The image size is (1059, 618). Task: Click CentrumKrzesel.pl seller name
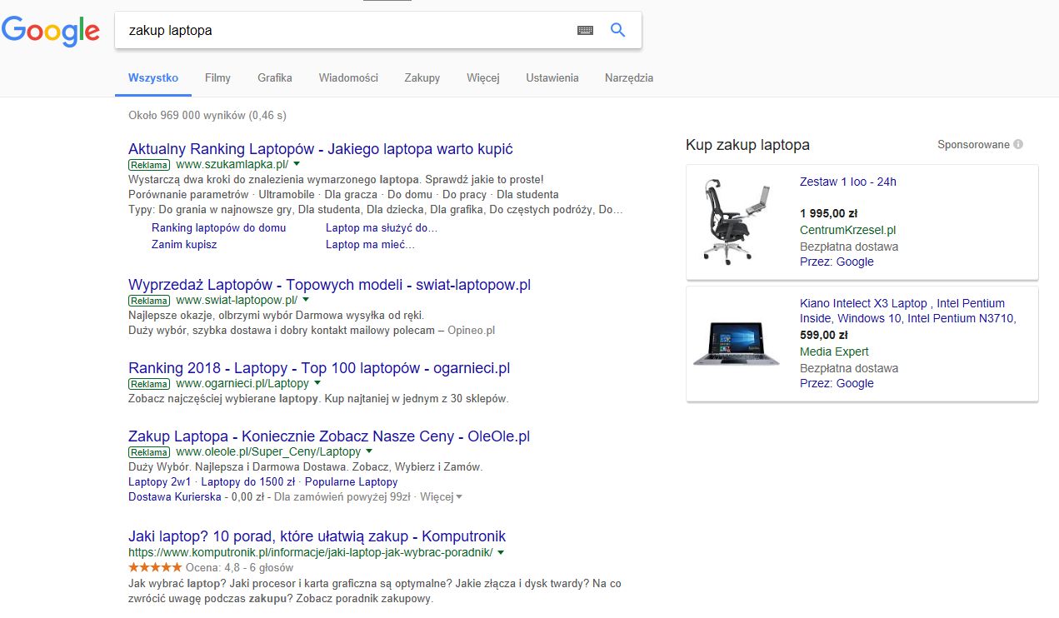click(848, 230)
